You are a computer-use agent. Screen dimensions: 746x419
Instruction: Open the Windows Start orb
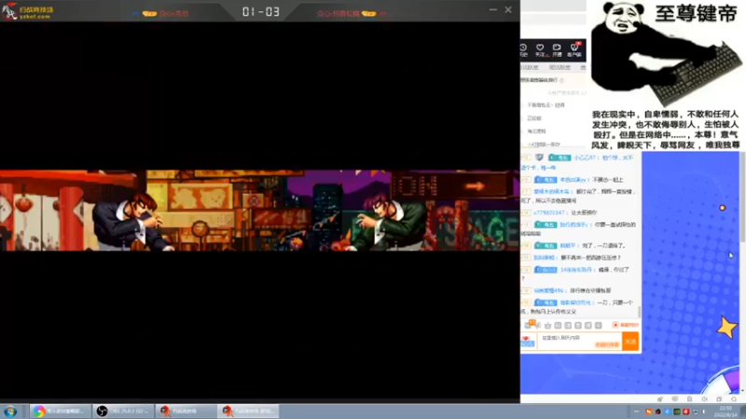click(10, 412)
